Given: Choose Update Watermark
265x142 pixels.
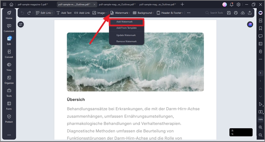Looking at the screenshot, I should [127, 35].
